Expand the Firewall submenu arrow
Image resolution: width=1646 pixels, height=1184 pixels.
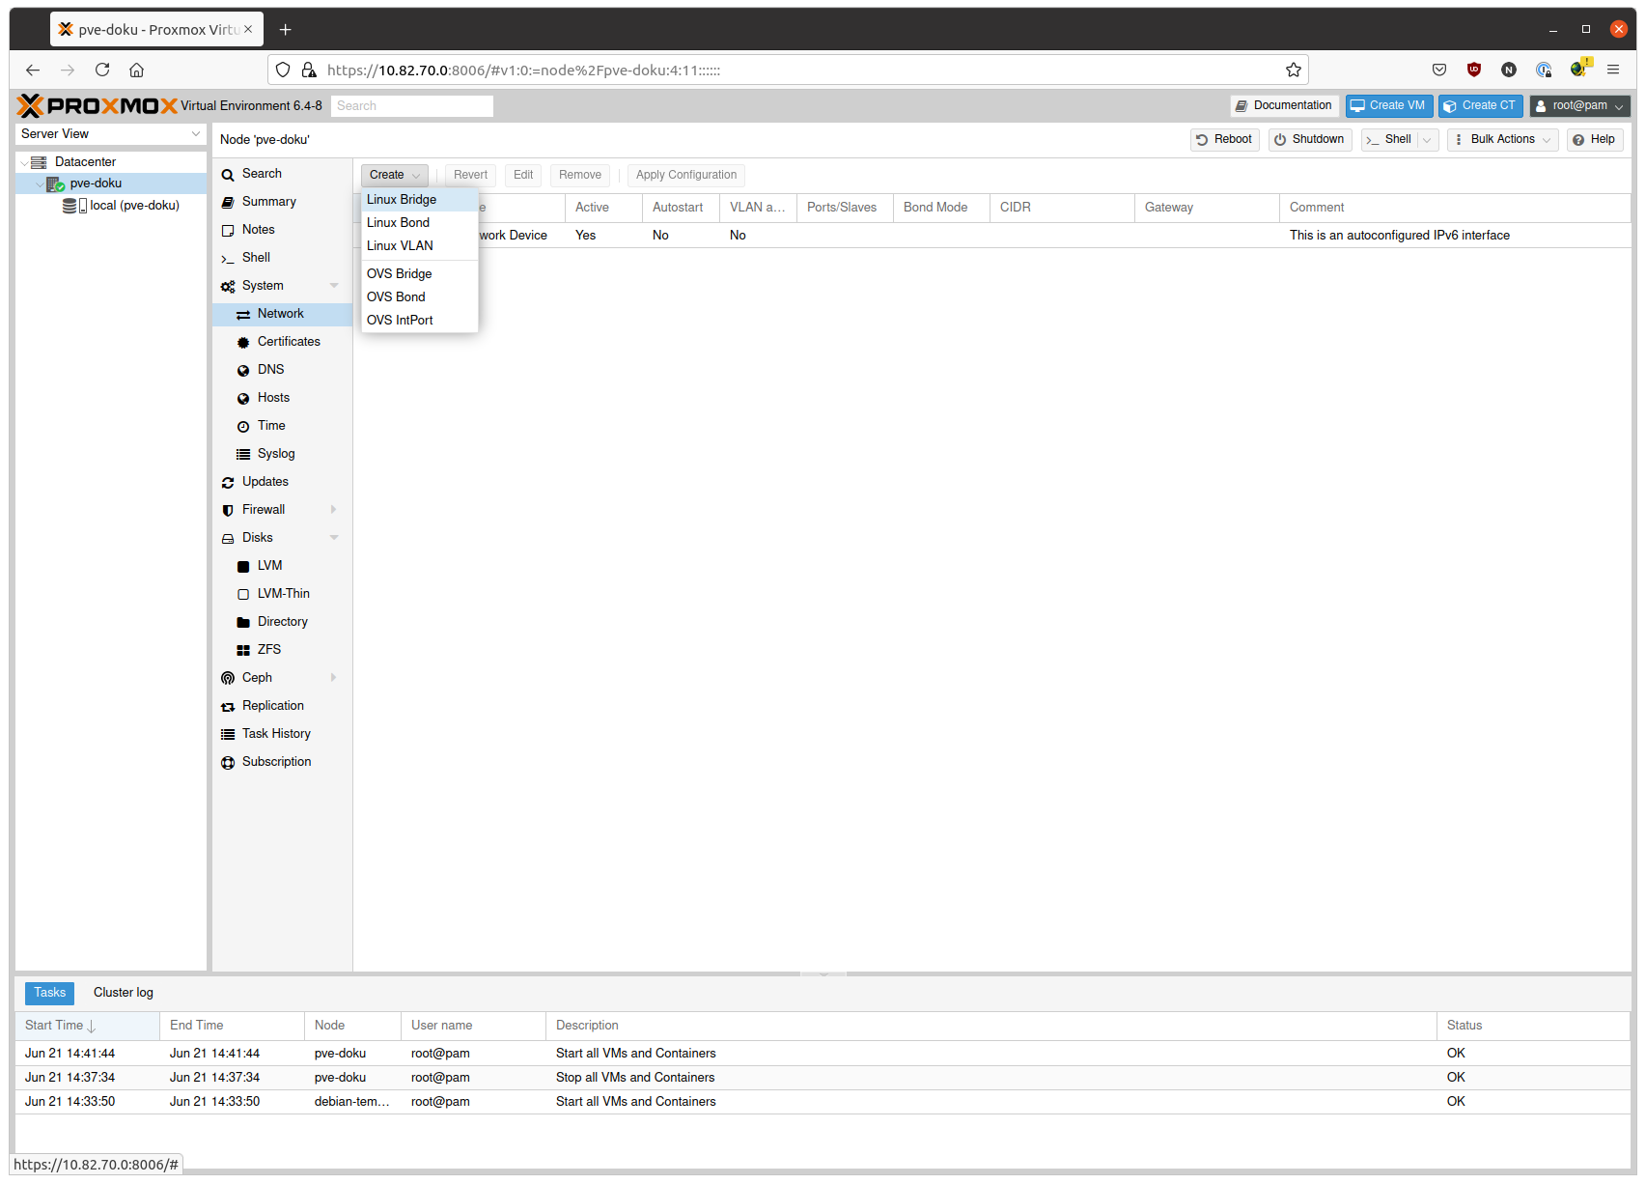click(x=334, y=510)
